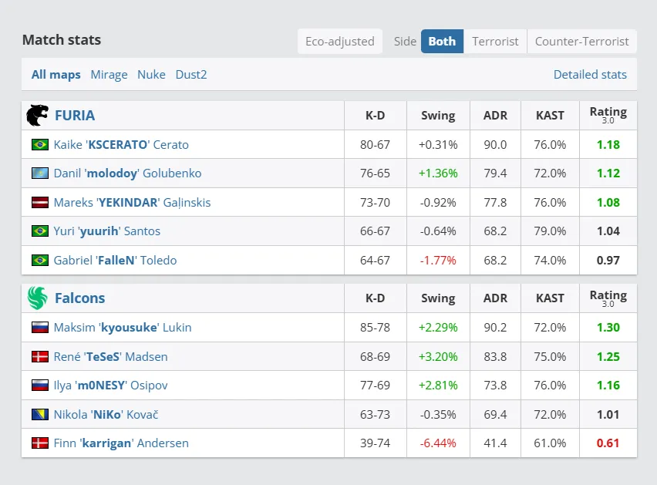Click karrigan's red 0.61 rating value
This screenshot has width=657, height=485.
(x=608, y=443)
